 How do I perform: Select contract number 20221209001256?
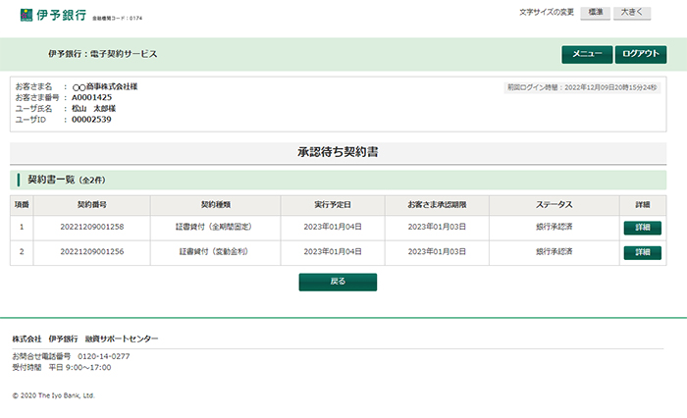tap(92, 252)
